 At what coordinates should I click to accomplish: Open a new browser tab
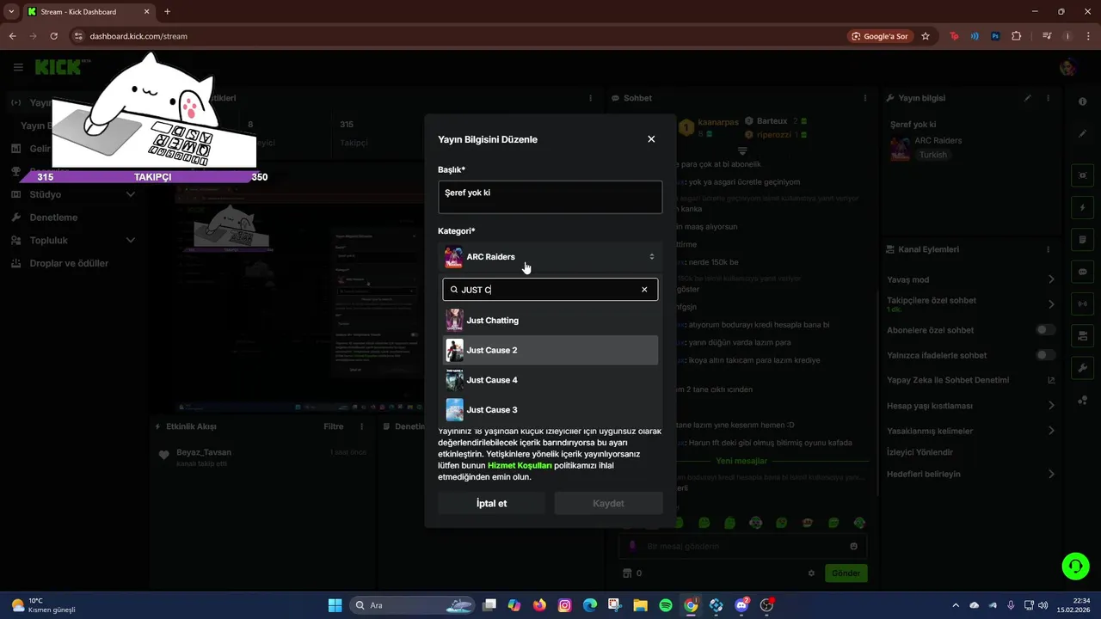click(167, 12)
